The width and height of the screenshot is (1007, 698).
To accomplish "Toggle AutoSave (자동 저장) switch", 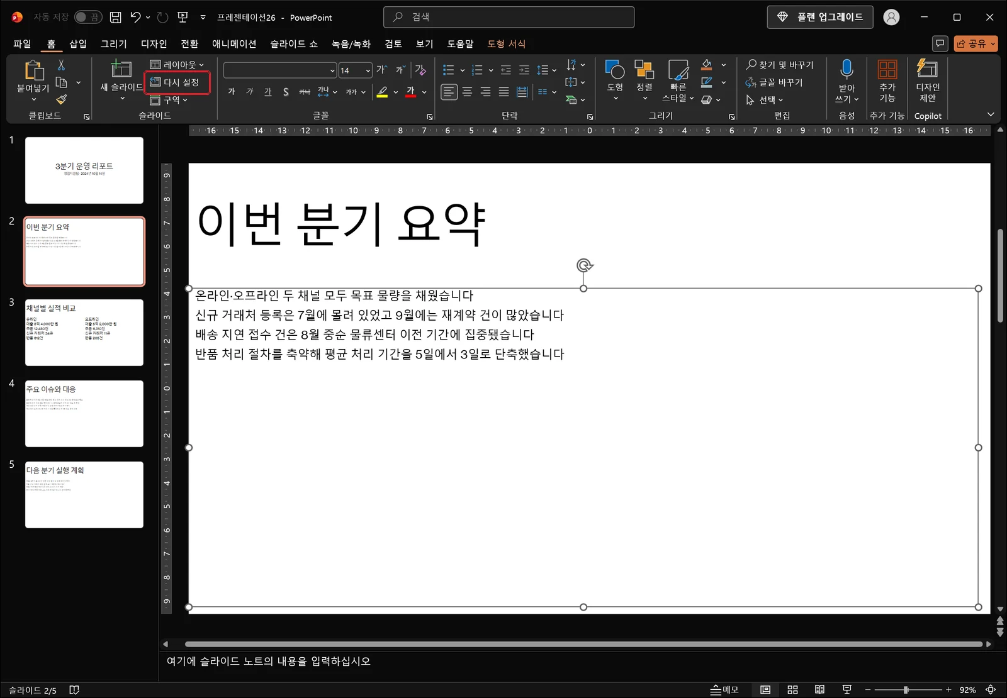I will tap(88, 17).
